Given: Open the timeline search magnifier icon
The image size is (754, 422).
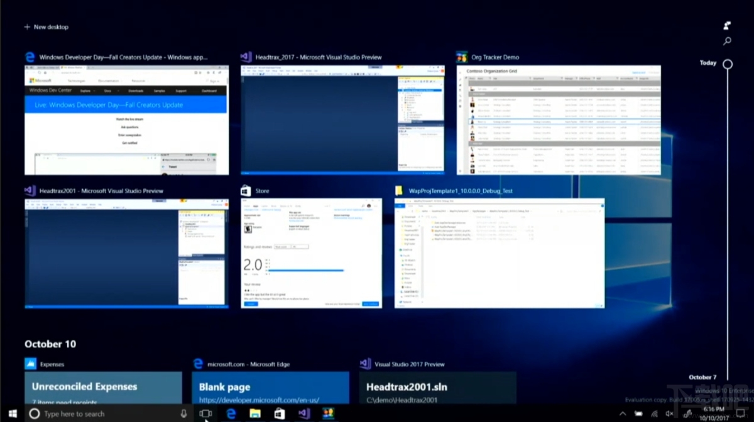Looking at the screenshot, I should click(728, 41).
